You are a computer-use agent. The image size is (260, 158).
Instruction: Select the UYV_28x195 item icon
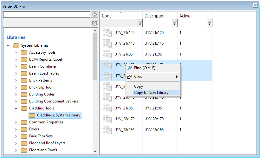(x=107, y=130)
